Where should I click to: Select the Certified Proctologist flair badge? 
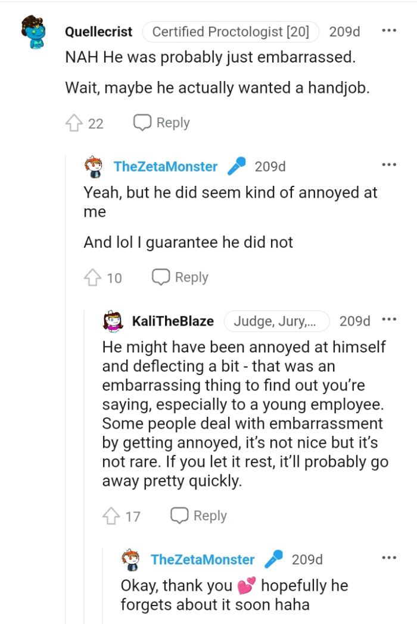coord(231,32)
